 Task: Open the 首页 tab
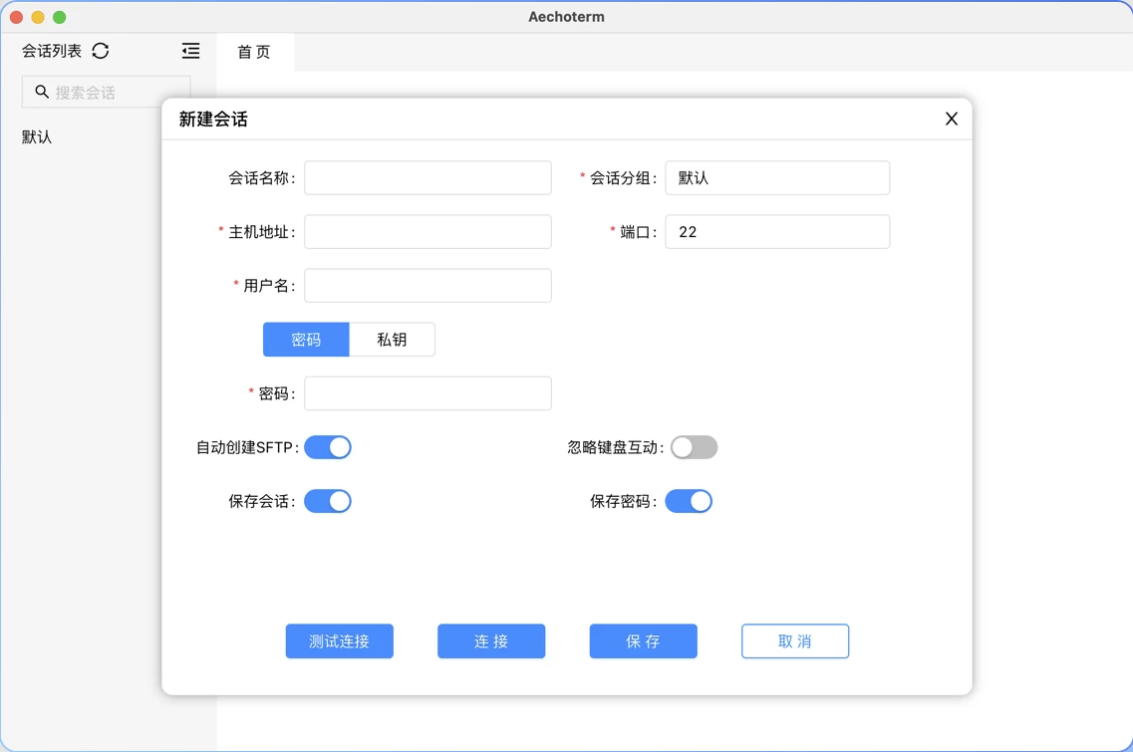(x=254, y=52)
